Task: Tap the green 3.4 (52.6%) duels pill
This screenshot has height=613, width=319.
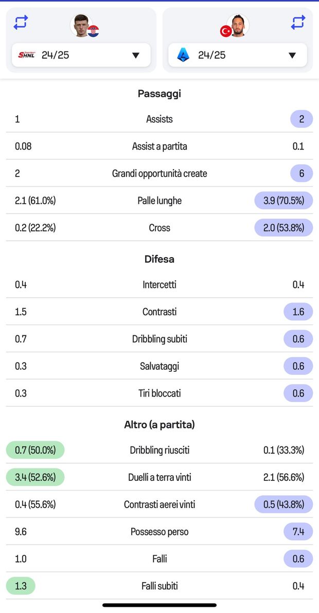Action: [x=36, y=477]
